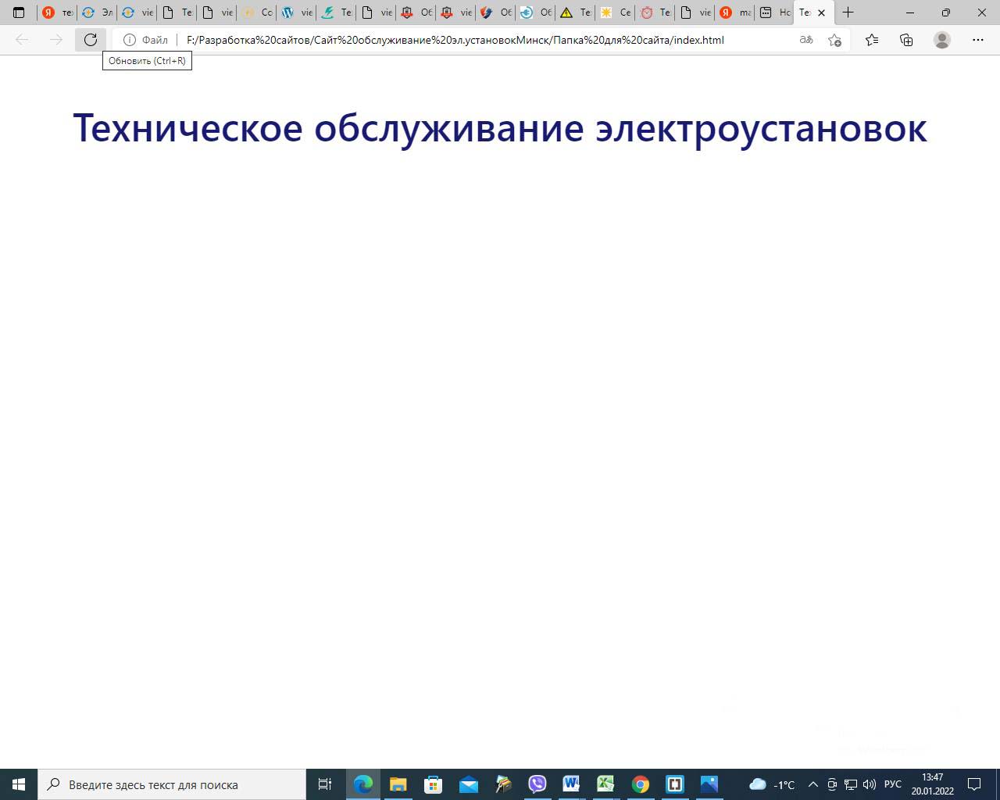Image resolution: width=1000 pixels, height=800 pixels.
Task: Expand hidden system tray icons
Action: tap(812, 784)
